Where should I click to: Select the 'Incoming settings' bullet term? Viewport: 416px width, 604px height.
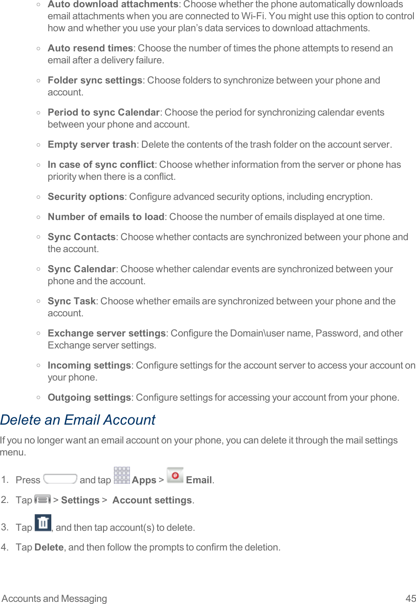pyautogui.click(x=89, y=365)
